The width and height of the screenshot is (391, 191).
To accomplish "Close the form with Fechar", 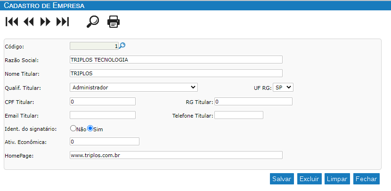I will [x=367, y=179].
